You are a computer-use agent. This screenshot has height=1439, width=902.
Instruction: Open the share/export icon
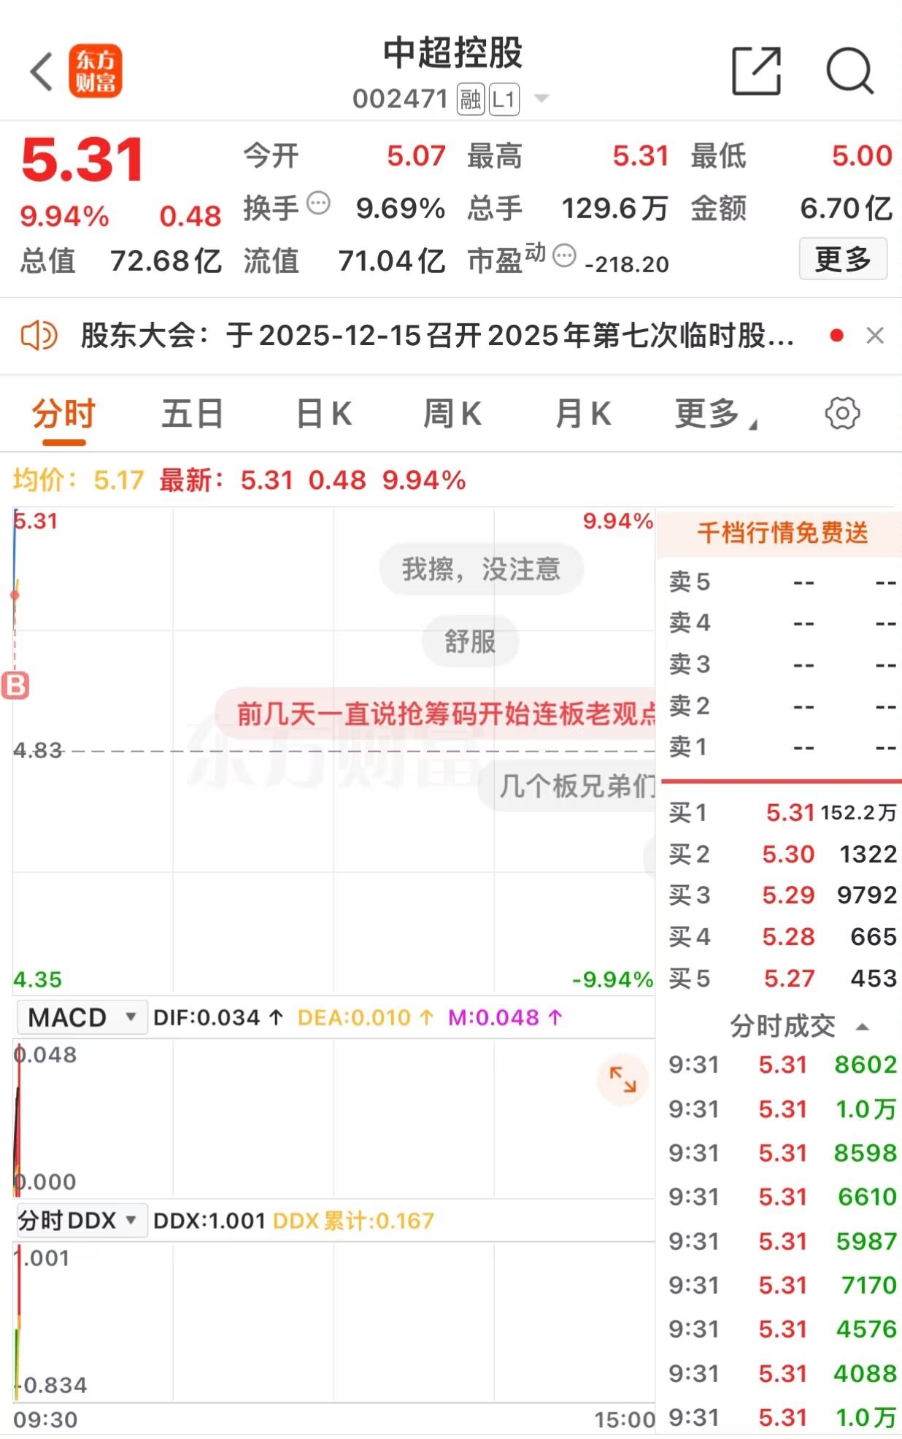click(x=757, y=71)
